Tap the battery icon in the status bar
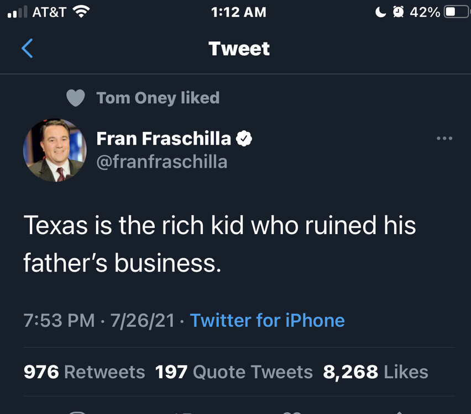 click(x=457, y=12)
